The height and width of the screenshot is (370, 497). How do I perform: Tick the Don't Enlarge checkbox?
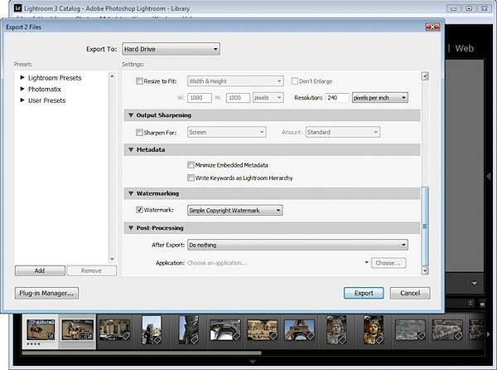tap(294, 81)
